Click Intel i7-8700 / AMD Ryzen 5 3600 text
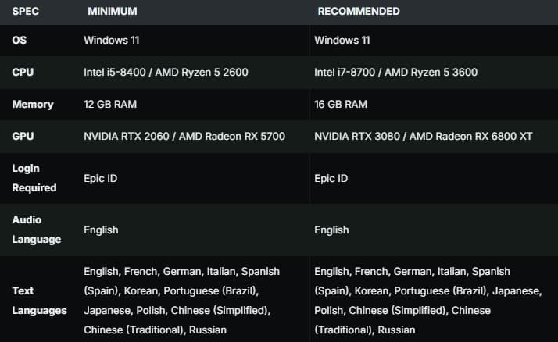The width and height of the screenshot is (558, 342). pos(395,72)
